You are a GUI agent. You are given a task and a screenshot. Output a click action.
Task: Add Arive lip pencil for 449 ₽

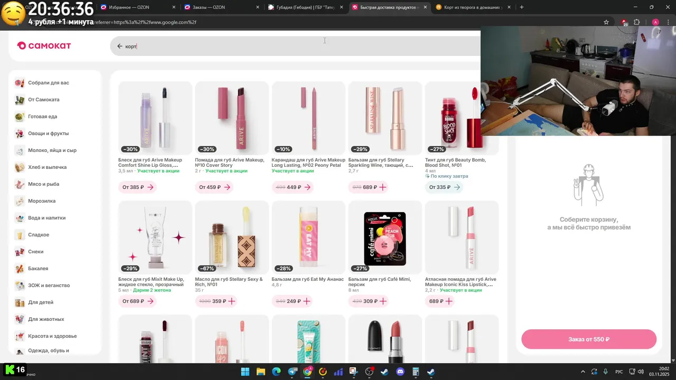pyautogui.click(x=293, y=187)
